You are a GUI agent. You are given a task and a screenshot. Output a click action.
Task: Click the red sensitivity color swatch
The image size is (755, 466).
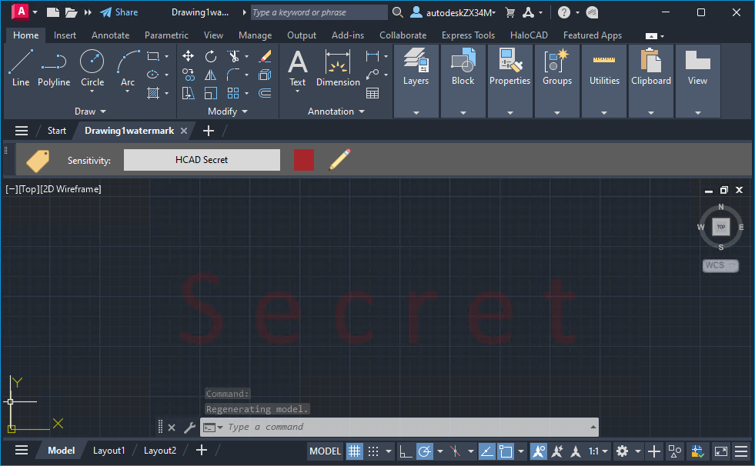(304, 160)
